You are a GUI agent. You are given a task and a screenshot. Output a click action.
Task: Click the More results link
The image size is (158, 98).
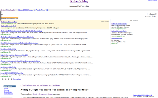(17, 79)
